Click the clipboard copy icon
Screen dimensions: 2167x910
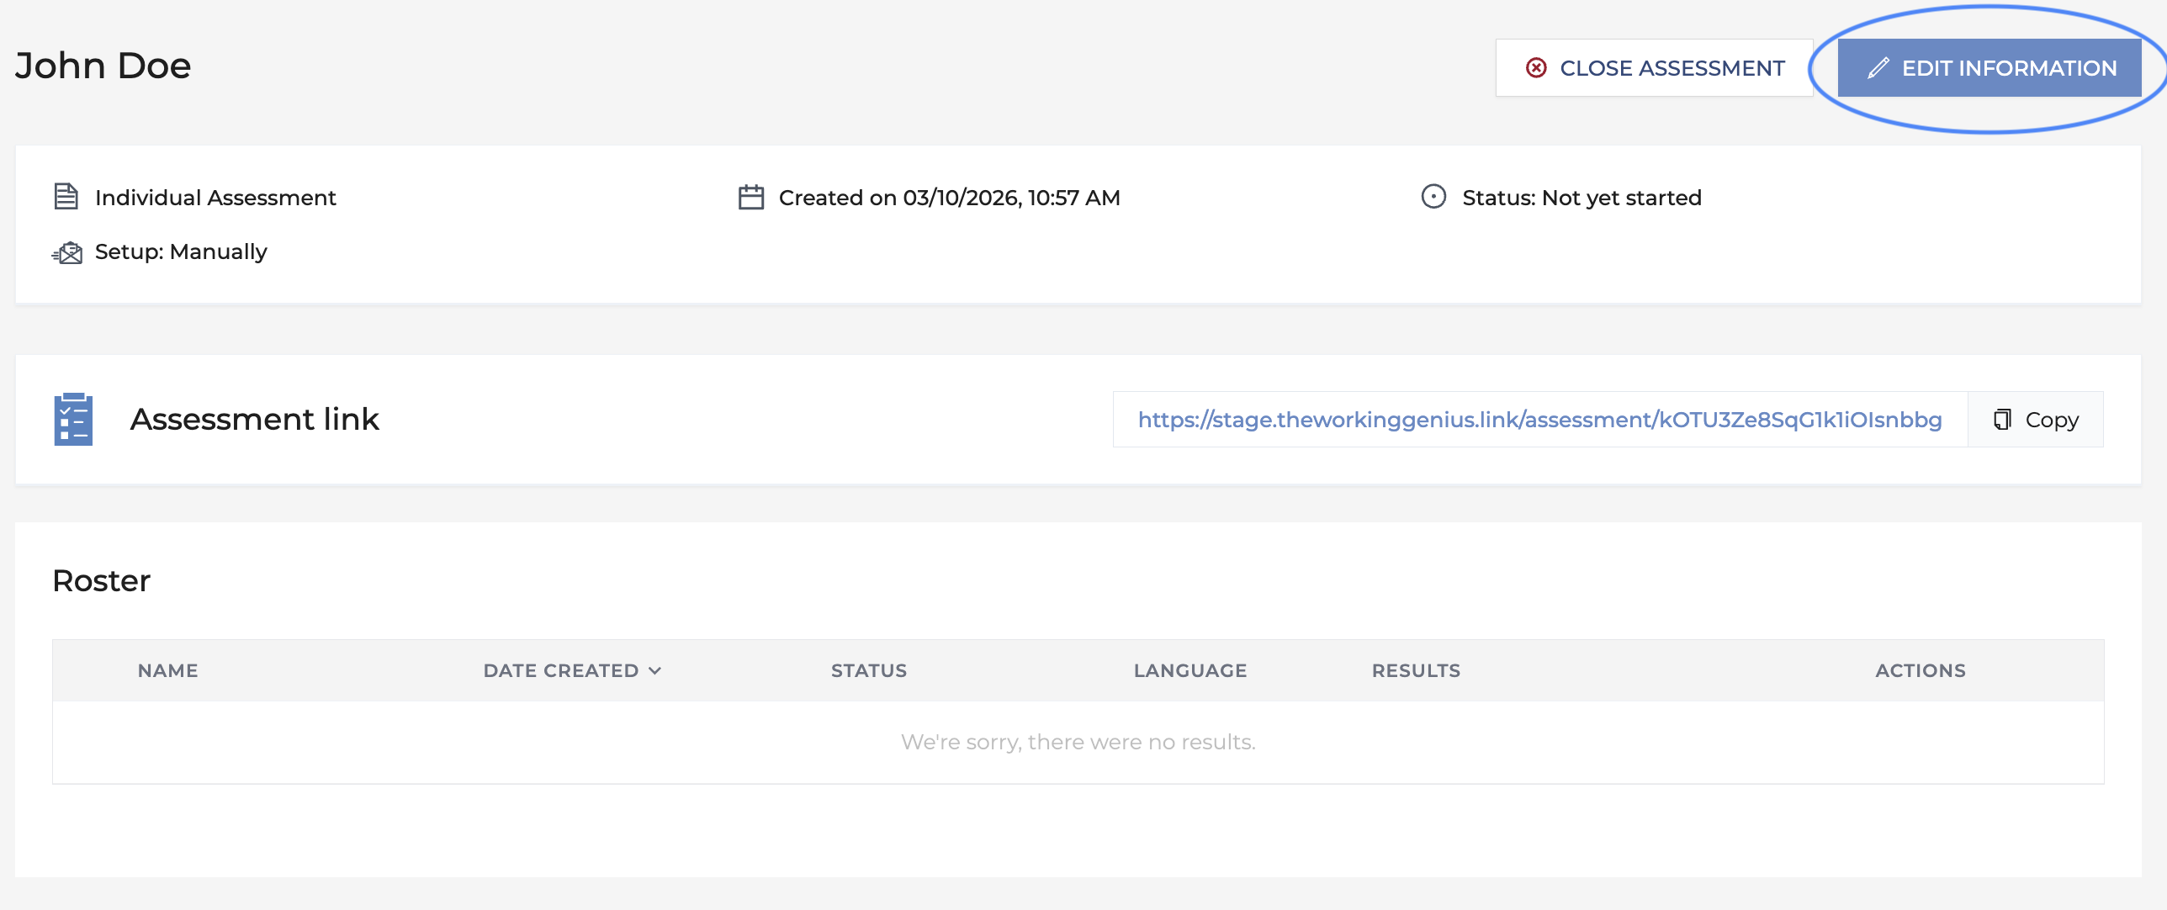pyautogui.click(x=2003, y=419)
